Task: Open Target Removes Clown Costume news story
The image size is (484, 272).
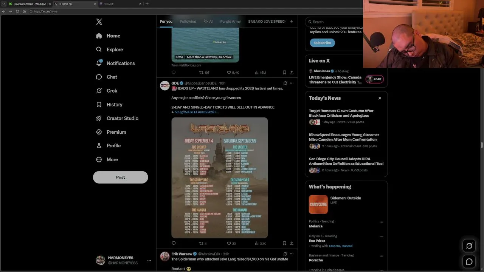Action: click(346, 117)
